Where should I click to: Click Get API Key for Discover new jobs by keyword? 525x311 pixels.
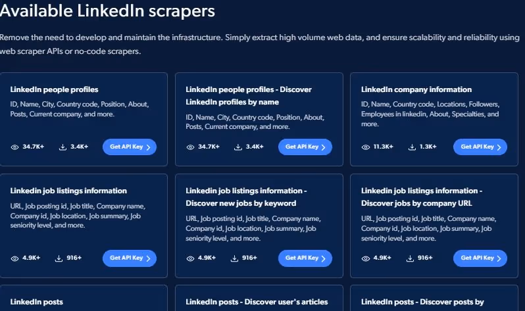305,258
